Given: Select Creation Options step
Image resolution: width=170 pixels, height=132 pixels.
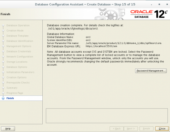Looking at the screenshot, I should tap(17, 77).
